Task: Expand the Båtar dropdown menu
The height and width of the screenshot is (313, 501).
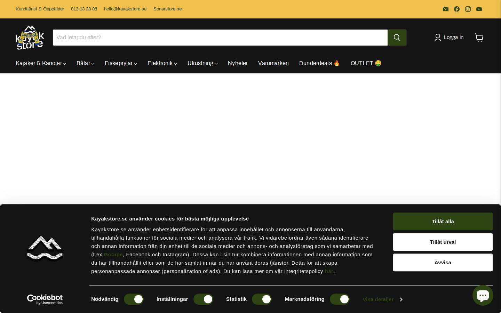Action: 85,63
